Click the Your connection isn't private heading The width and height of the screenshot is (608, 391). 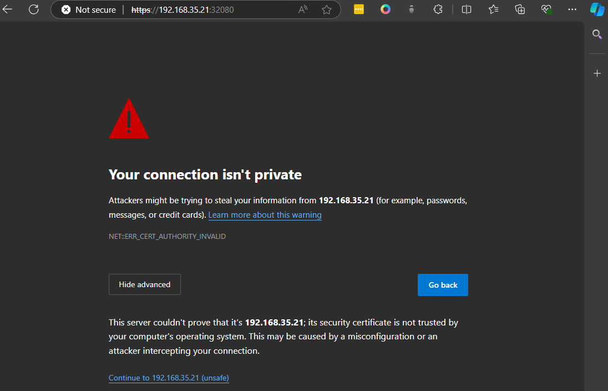tap(205, 175)
